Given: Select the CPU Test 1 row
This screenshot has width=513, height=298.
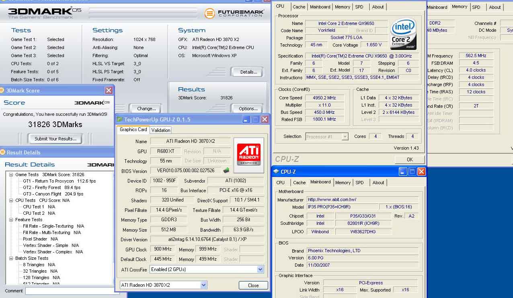Looking at the screenshot, I should (x=39, y=207).
